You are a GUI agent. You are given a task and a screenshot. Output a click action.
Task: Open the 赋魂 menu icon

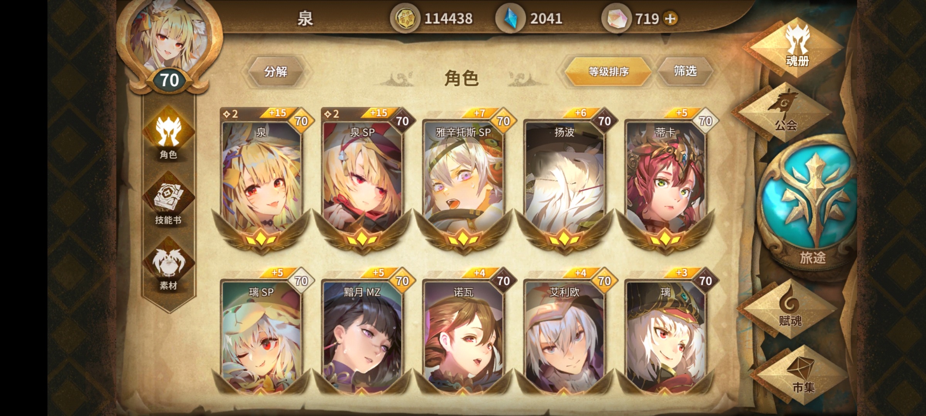pos(790,308)
